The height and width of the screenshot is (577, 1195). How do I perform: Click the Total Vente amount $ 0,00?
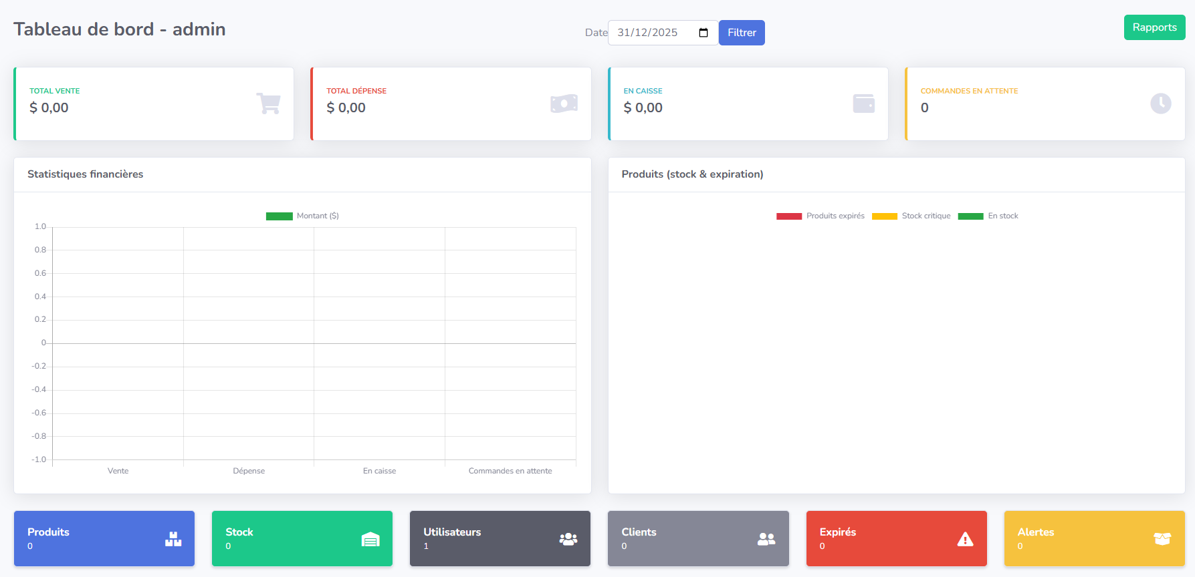49,108
